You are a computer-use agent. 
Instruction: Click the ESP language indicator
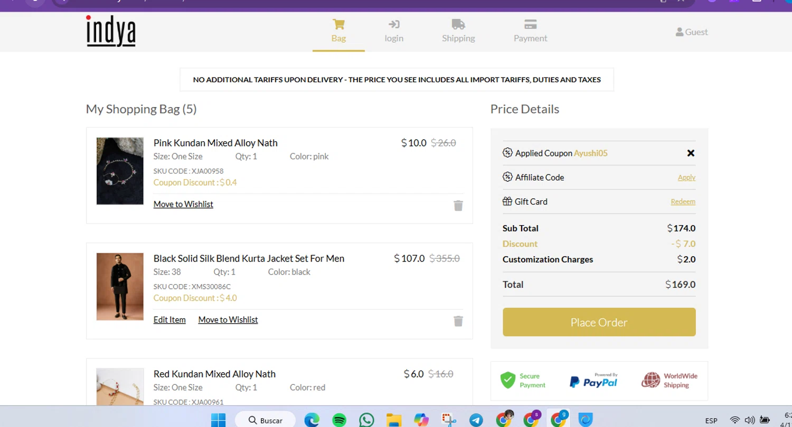[711, 421]
